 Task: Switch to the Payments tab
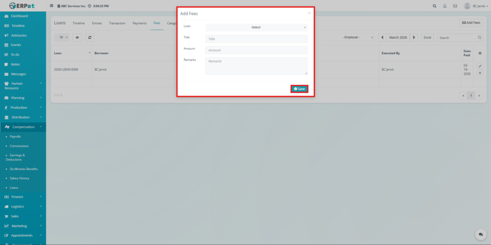click(x=140, y=23)
